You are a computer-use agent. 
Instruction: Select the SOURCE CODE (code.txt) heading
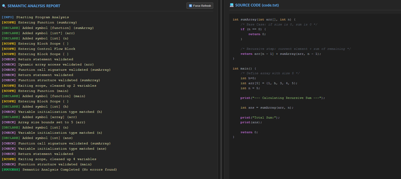tap(257, 5)
